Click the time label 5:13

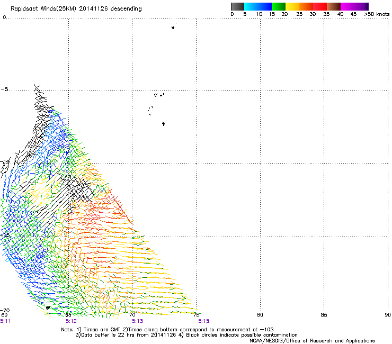coord(138,321)
